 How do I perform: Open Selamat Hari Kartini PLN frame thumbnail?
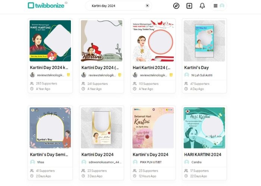coord(153,128)
